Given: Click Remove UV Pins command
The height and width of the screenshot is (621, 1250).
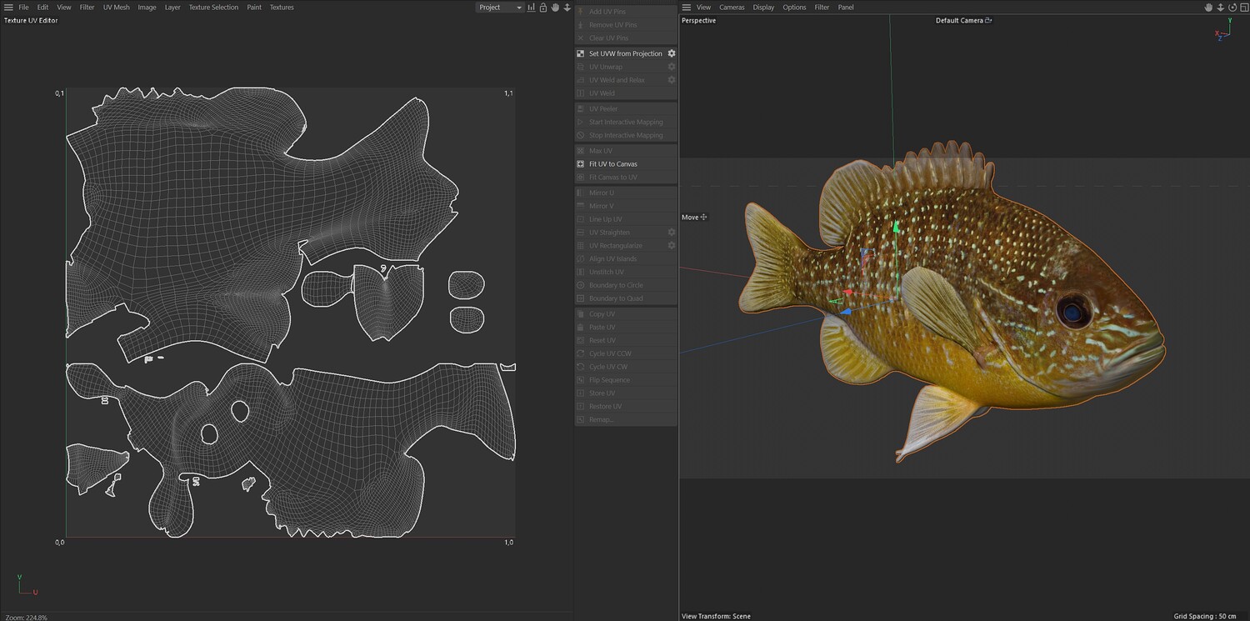Looking at the screenshot, I should coord(625,25).
